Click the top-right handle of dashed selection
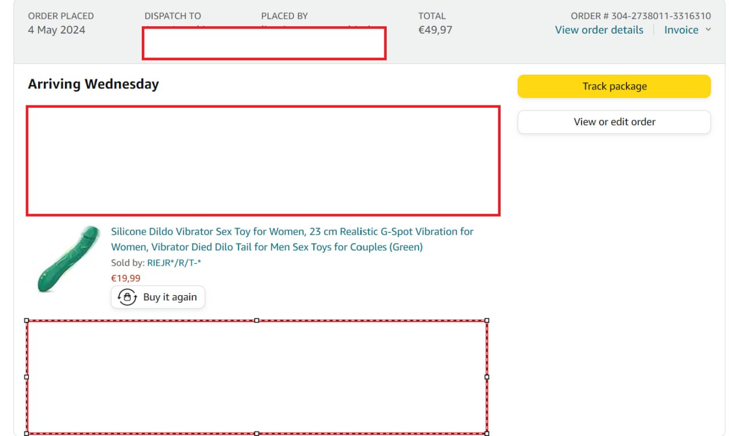The image size is (729, 436). tap(487, 320)
